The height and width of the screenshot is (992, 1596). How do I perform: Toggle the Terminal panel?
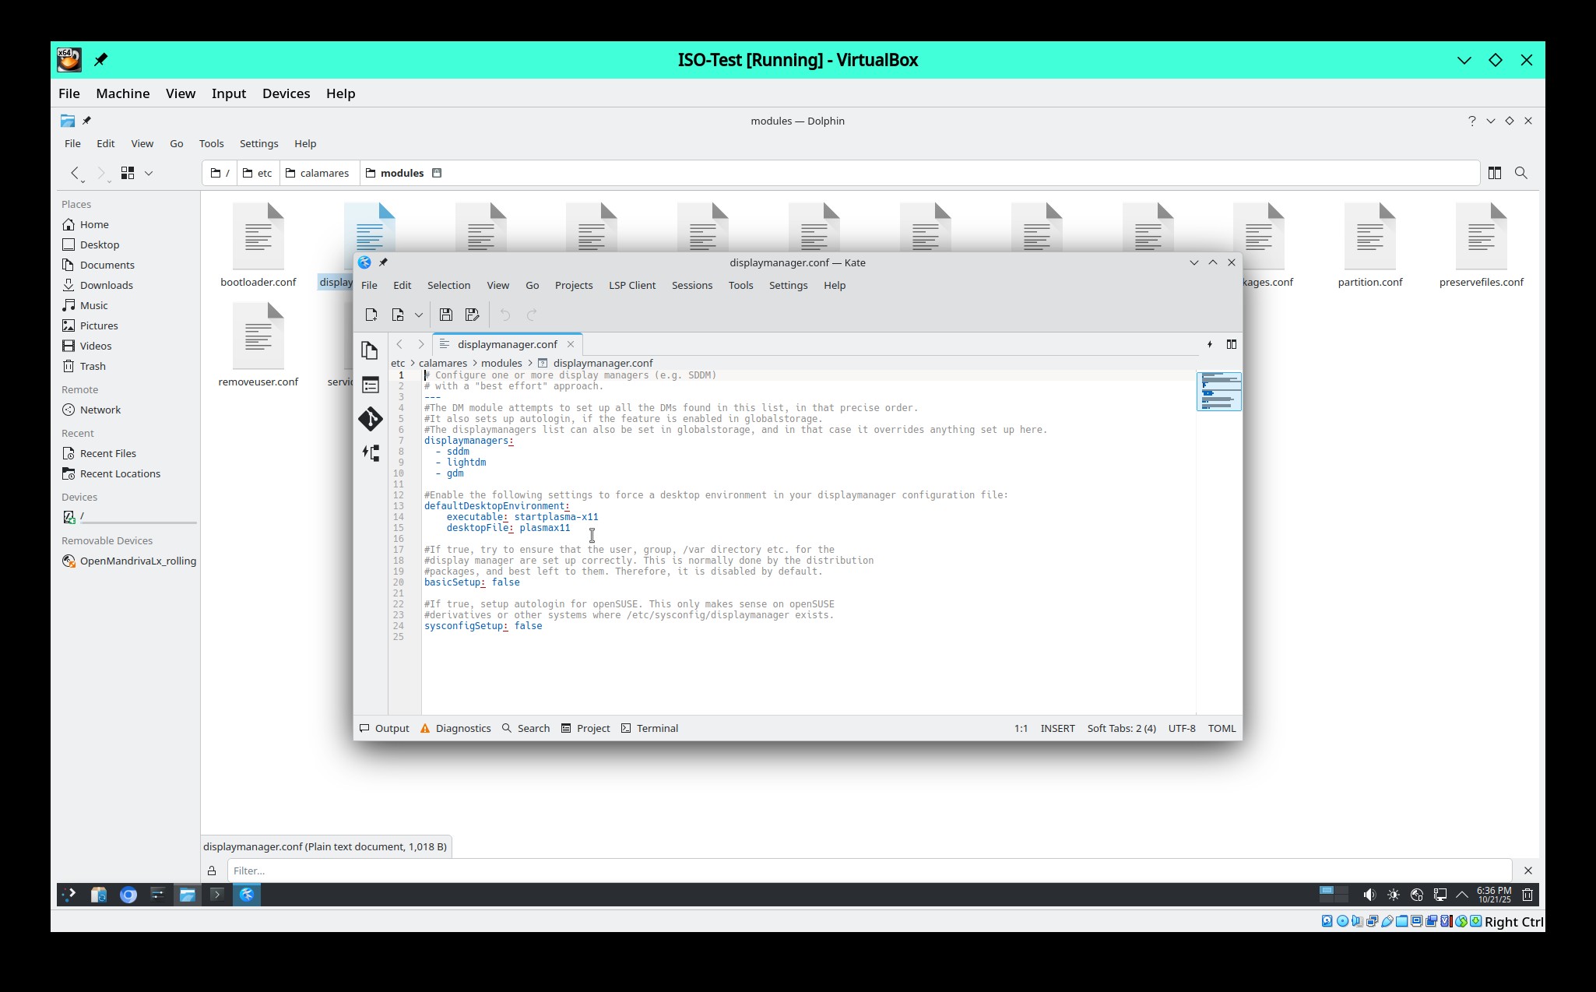click(649, 728)
